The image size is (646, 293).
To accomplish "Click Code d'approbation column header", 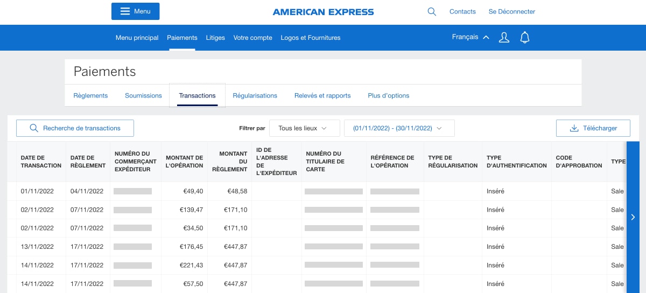I will (579, 162).
